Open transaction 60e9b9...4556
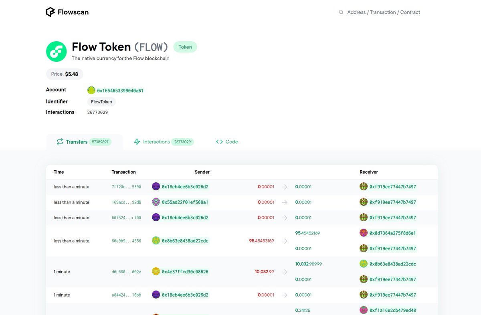This screenshot has height=315, width=481. click(126, 241)
